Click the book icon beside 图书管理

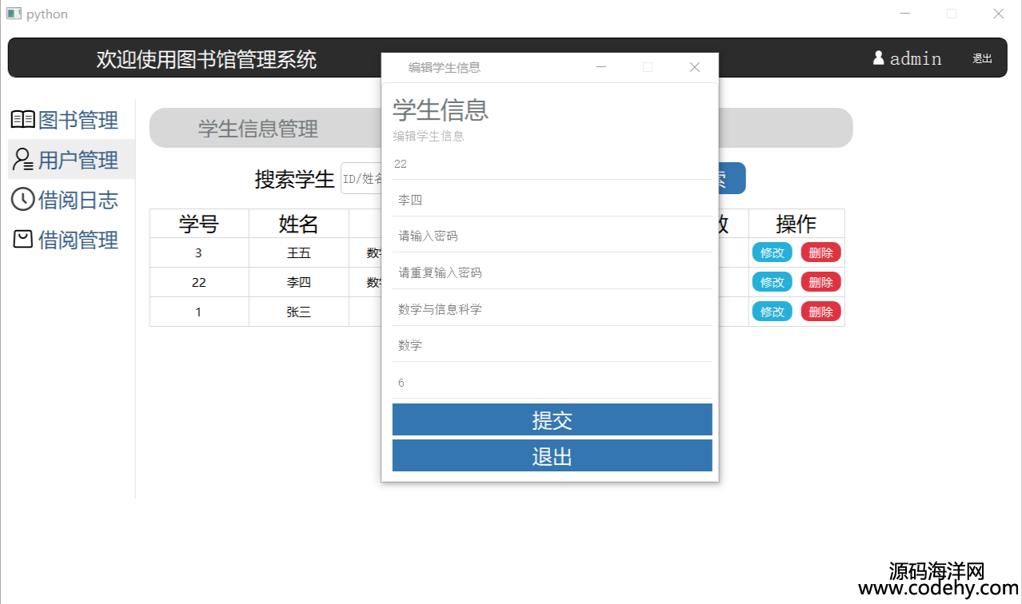[x=22, y=120]
